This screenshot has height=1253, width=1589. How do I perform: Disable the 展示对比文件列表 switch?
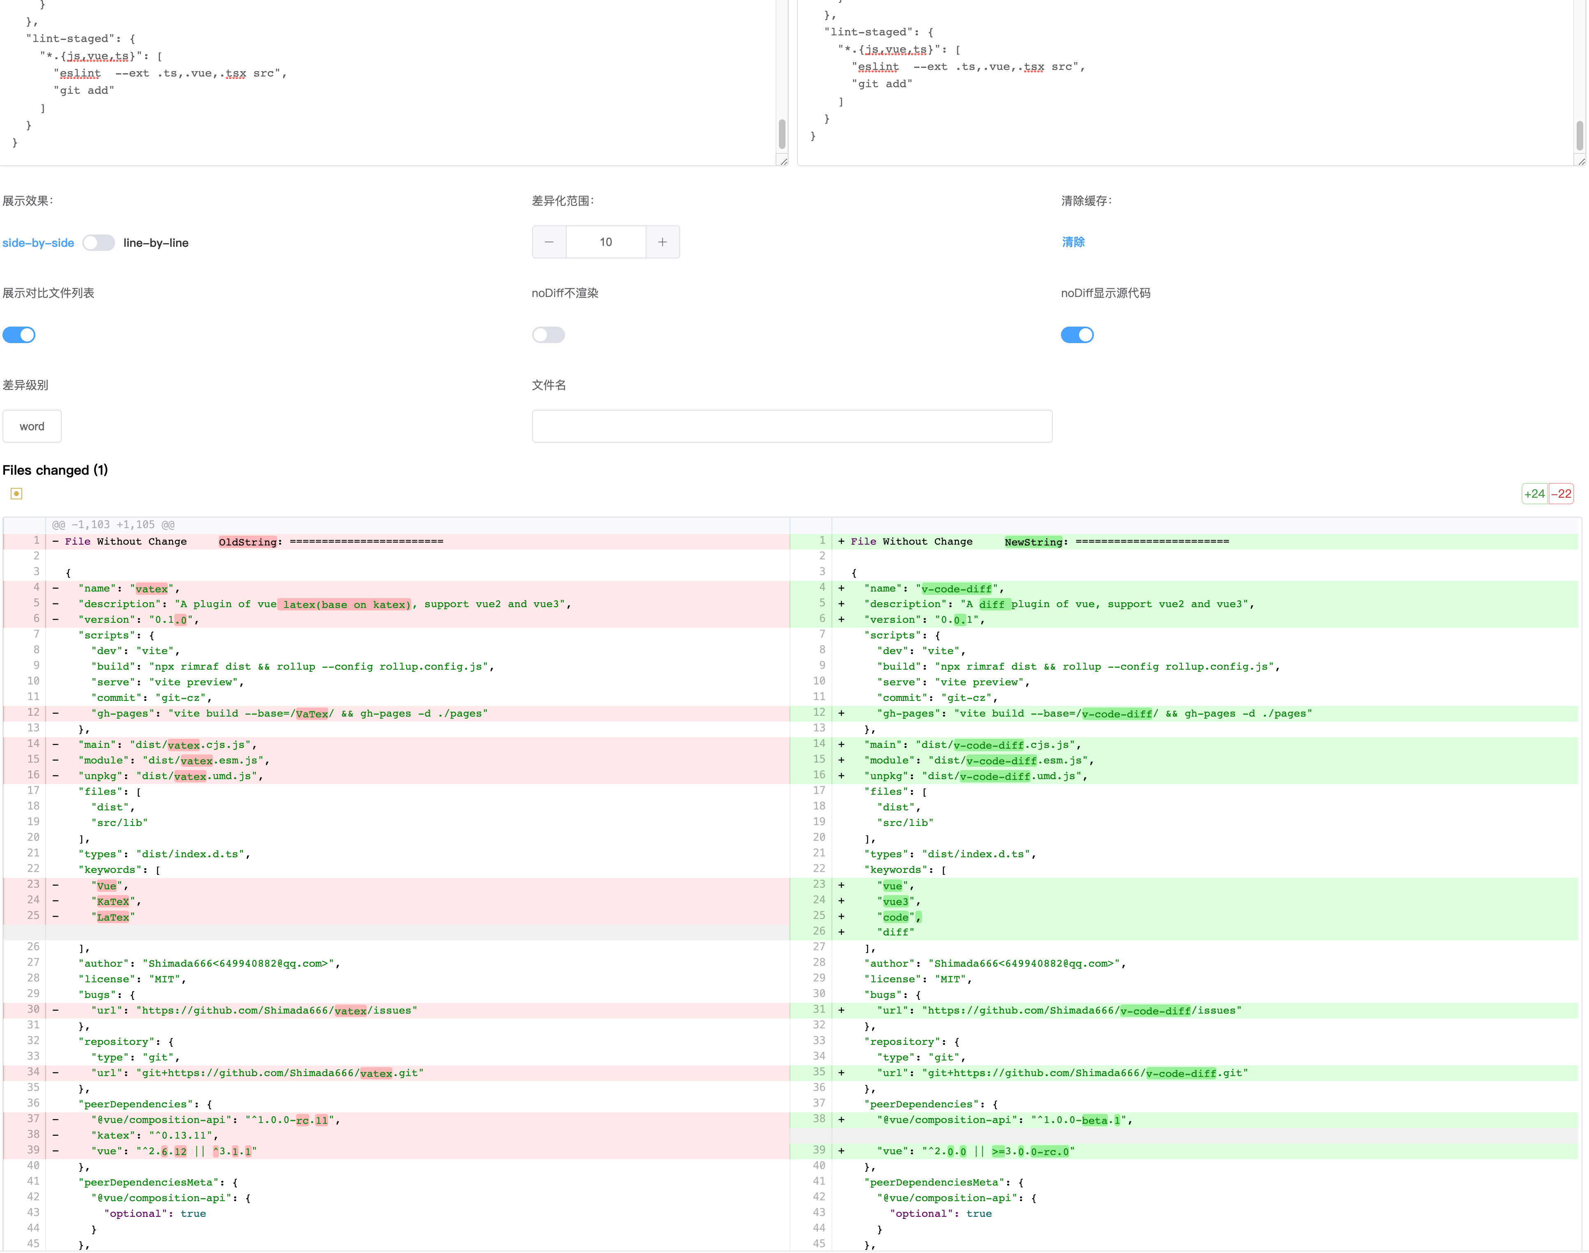point(19,335)
